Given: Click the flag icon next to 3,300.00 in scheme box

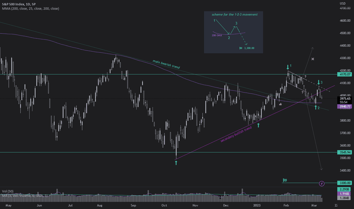Looking at the screenshot, I should 241,48.
